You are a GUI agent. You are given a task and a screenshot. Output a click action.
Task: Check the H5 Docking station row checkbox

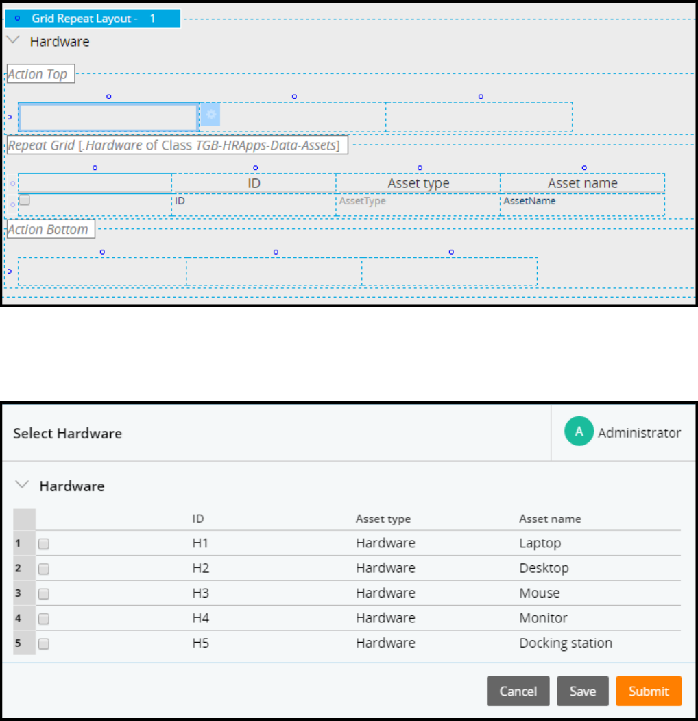tap(44, 643)
